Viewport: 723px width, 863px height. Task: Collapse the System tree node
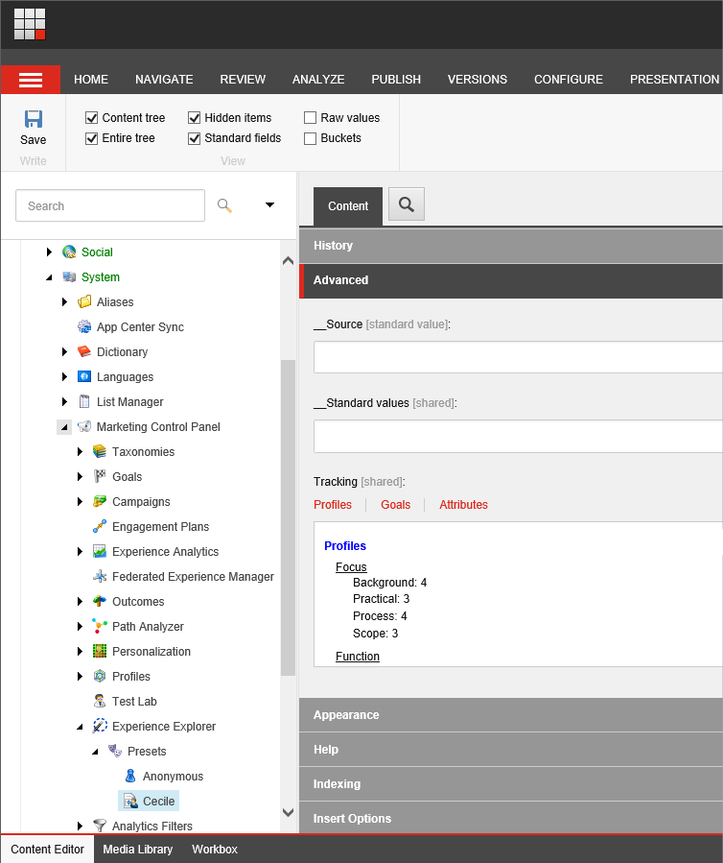(x=50, y=277)
